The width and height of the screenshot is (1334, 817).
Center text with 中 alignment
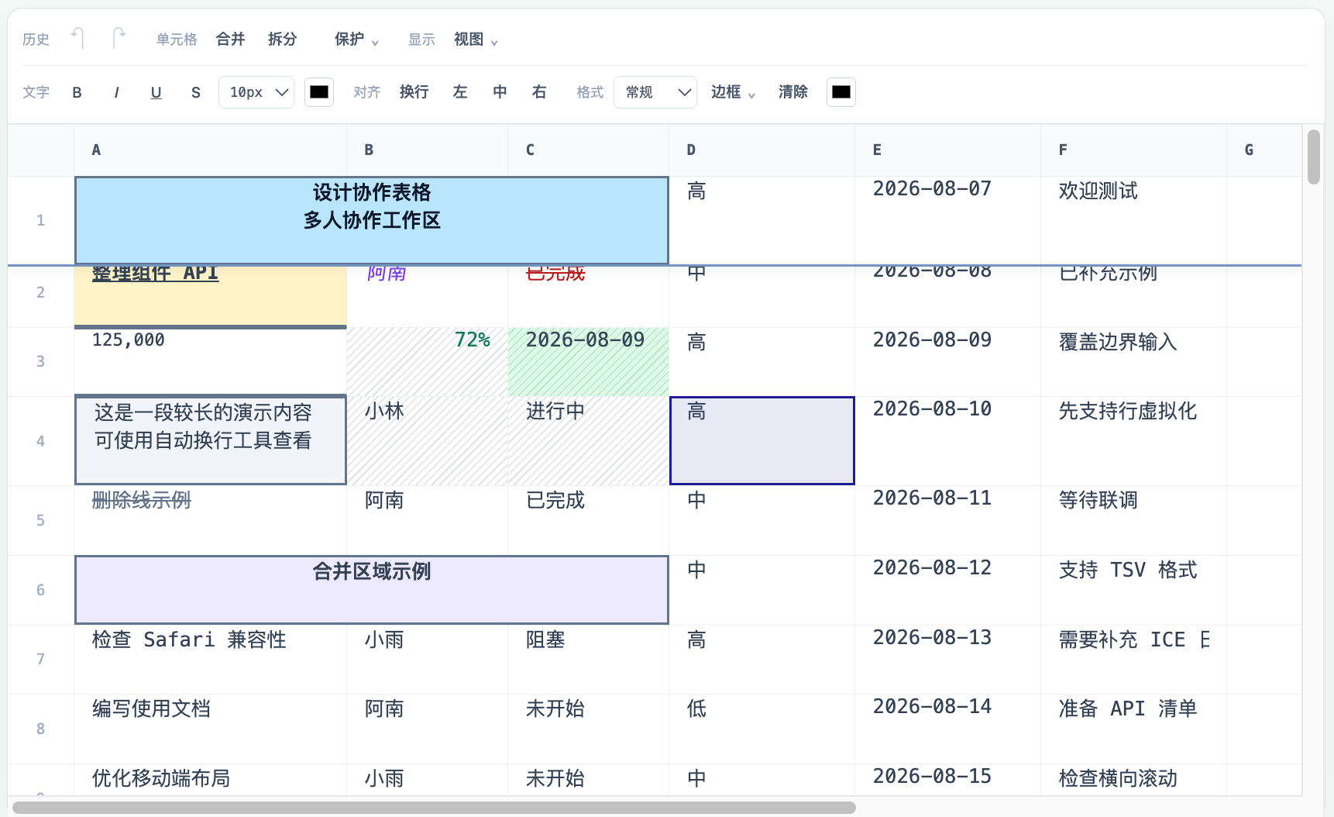[500, 92]
